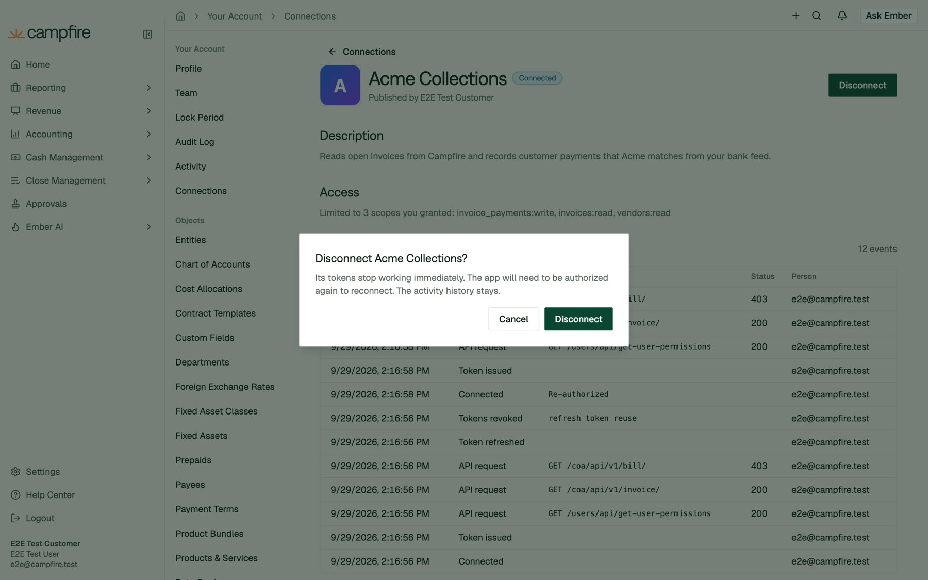This screenshot has width=928, height=580.
Task: Click the Connected status badge
Action: tap(537, 78)
